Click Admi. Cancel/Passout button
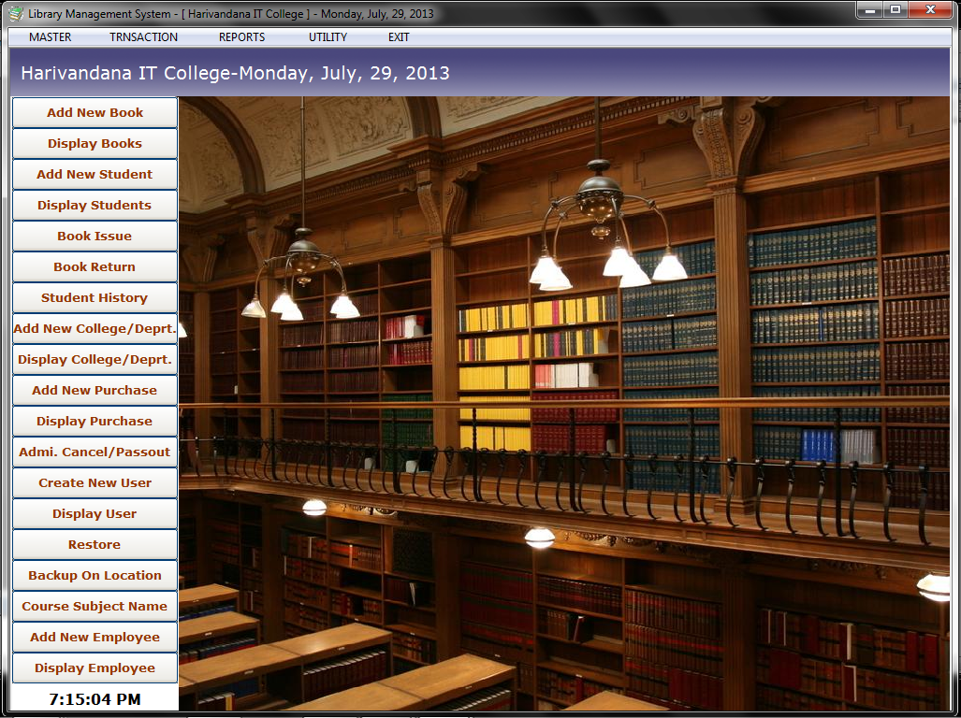This screenshot has height=718, width=961. pos(95,452)
